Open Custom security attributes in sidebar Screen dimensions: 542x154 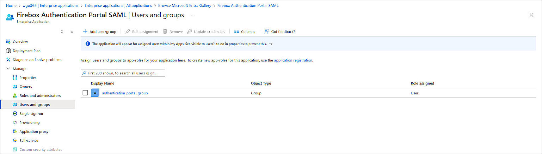tap(41, 150)
